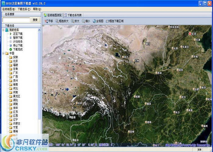Click the 长沙 city marker on map
Viewport: 213px width, 152px height.
coord(174,112)
